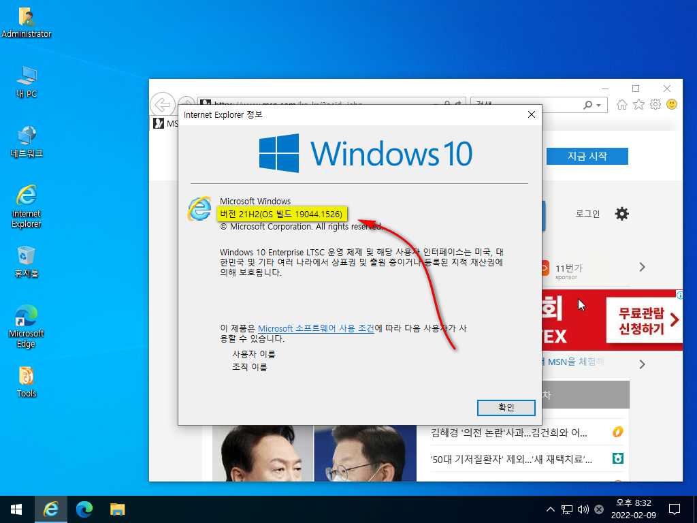Open the taskbar clock showing 오후 8:32

click(634, 509)
